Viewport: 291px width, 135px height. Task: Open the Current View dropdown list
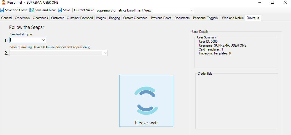(192, 10)
